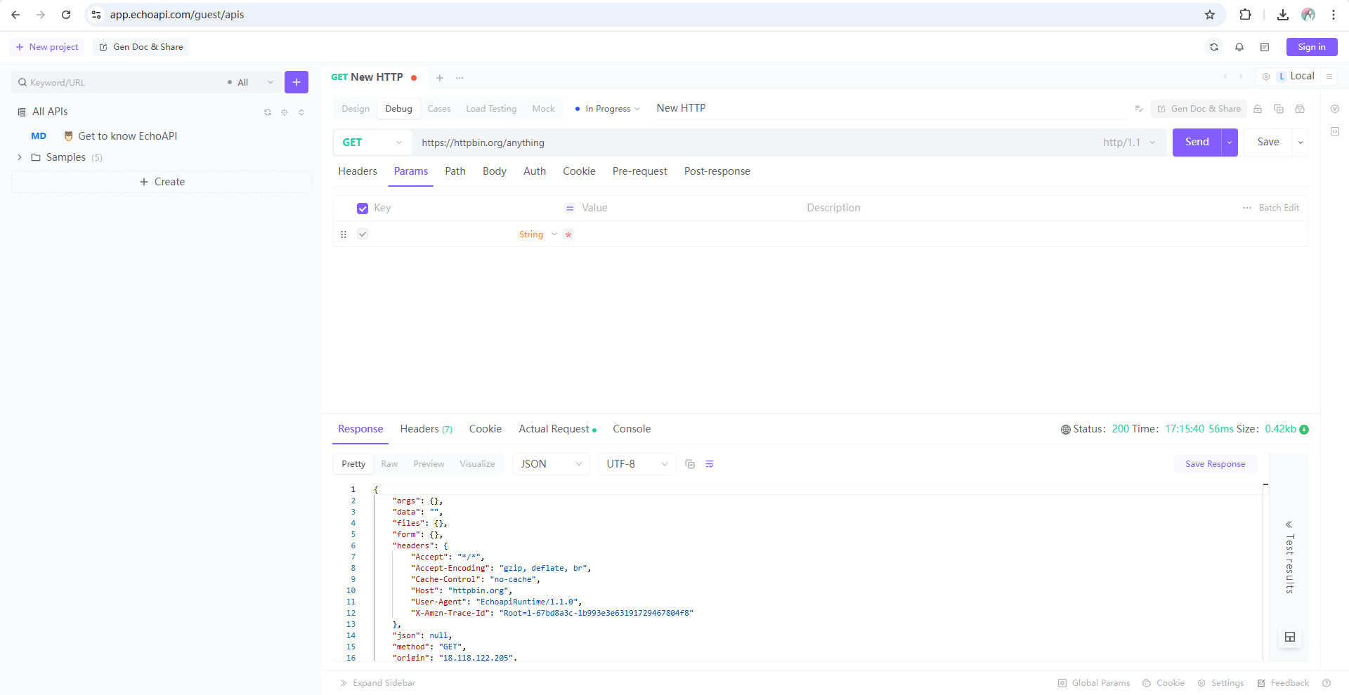
Task: Switch to the Headers request tab
Action: (358, 171)
